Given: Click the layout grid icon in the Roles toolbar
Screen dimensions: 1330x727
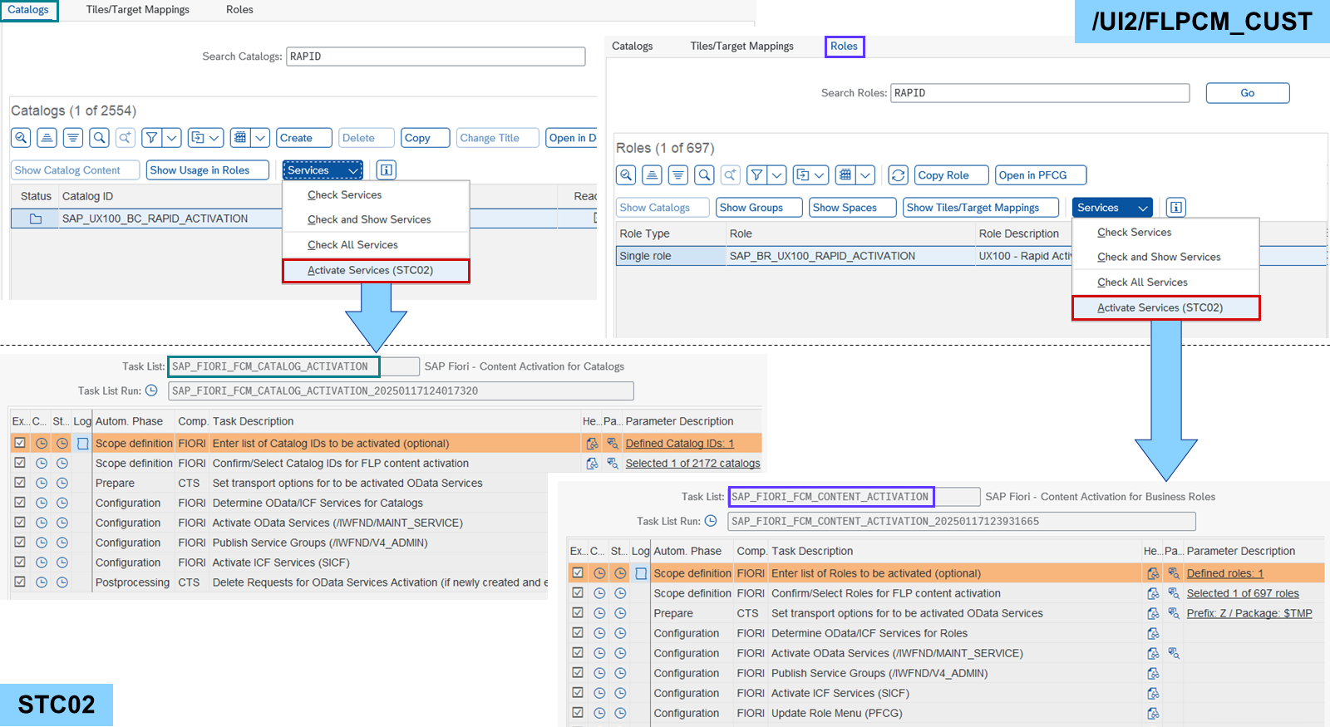Looking at the screenshot, I should (x=845, y=175).
